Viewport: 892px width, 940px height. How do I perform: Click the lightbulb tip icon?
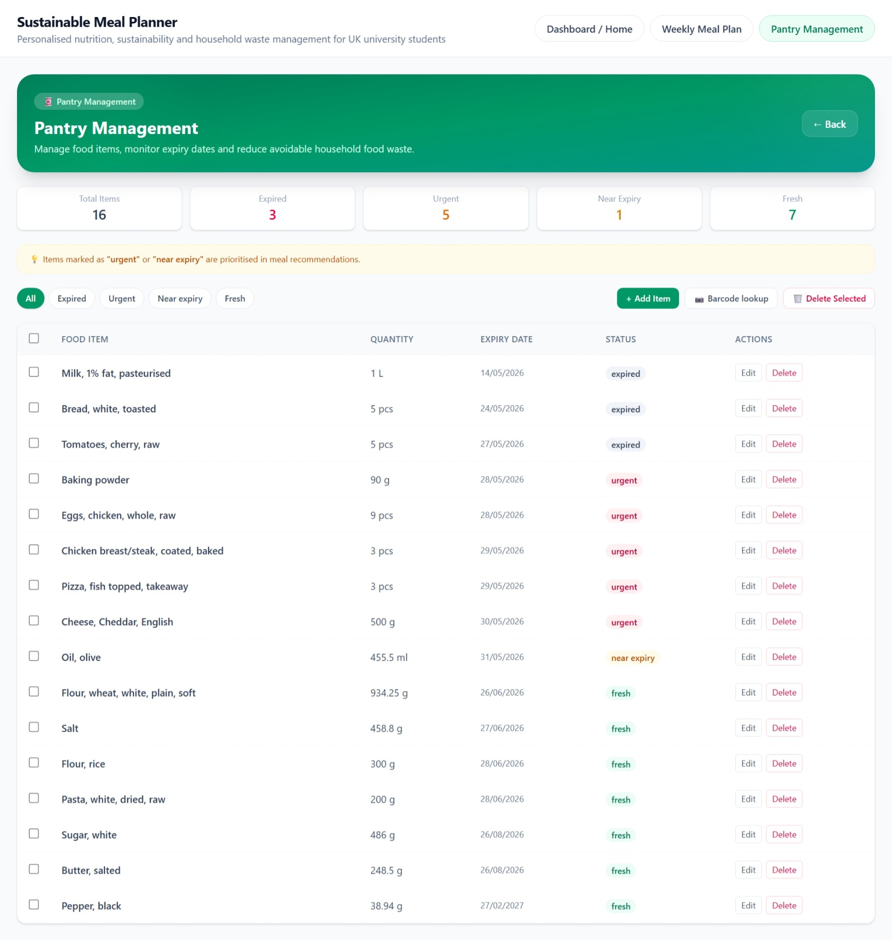click(34, 259)
